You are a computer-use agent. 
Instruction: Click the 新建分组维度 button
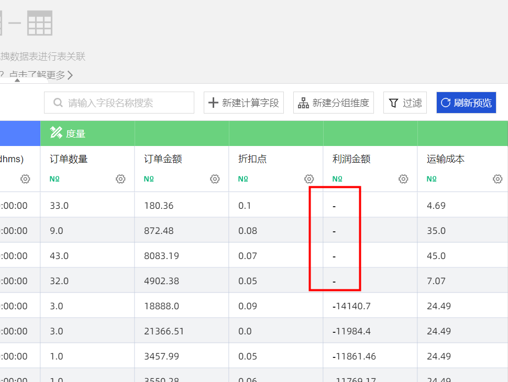pos(334,103)
